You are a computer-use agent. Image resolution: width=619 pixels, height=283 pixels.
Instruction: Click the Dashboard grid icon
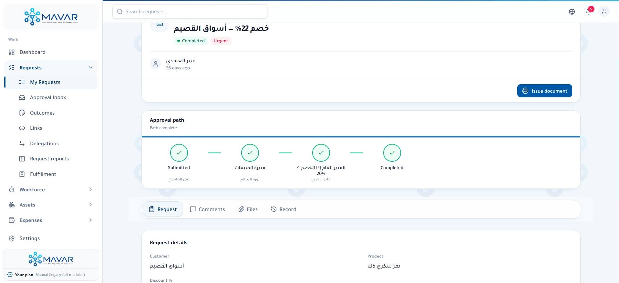click(12, 52)
